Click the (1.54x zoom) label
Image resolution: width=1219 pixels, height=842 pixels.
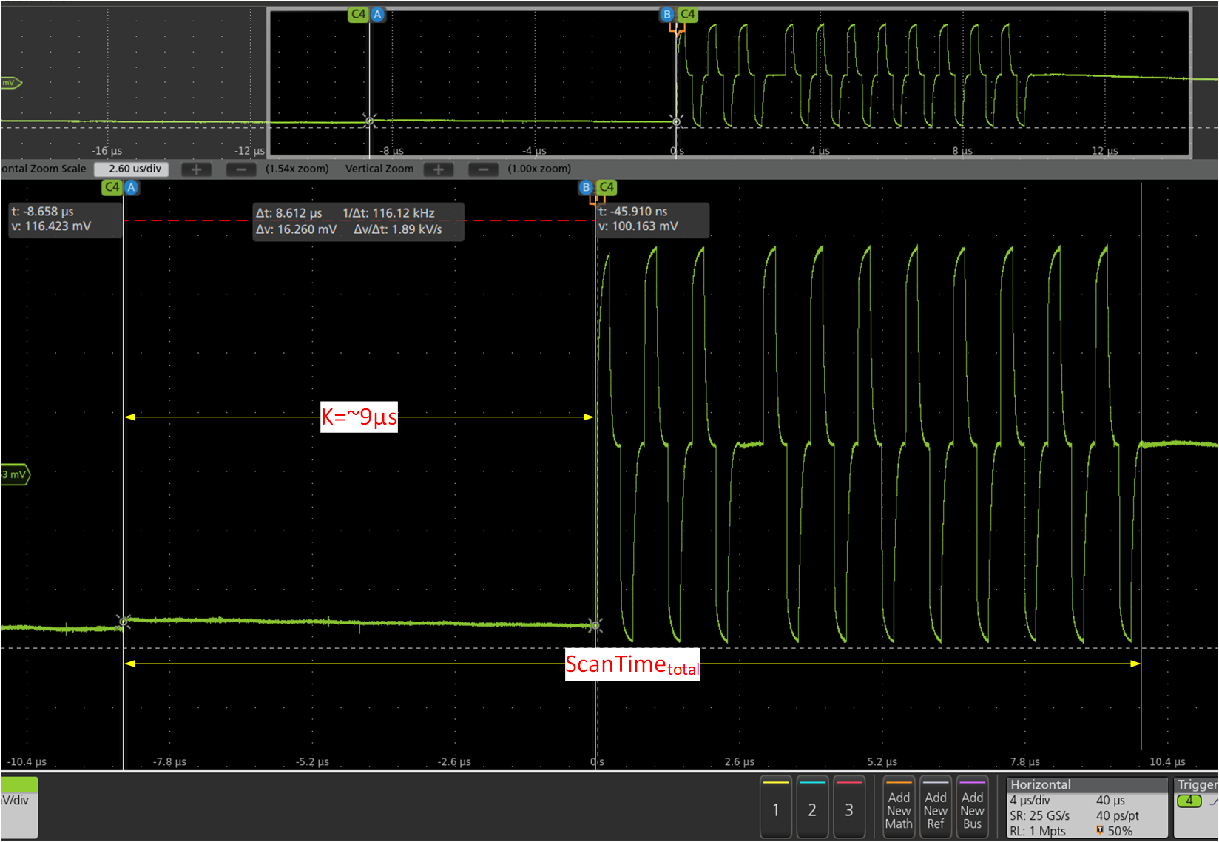point(297,169)
